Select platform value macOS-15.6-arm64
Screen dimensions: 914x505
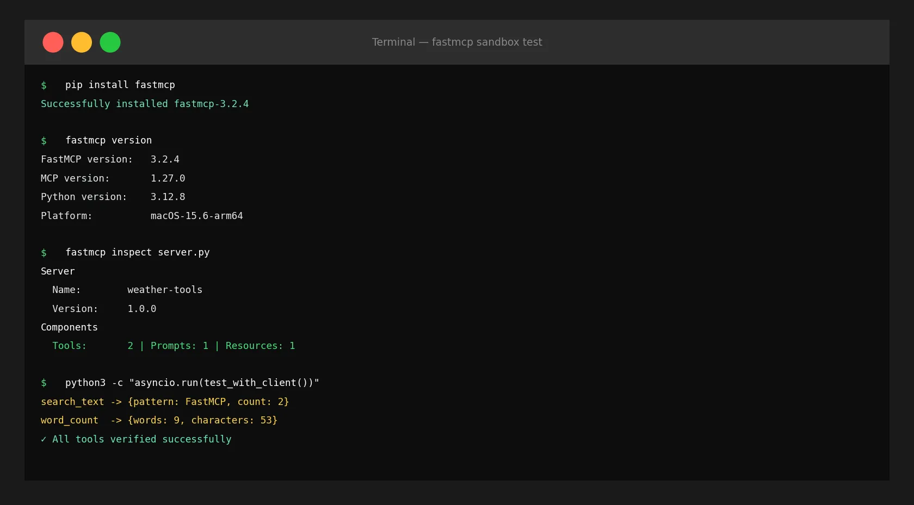point(196,216)
